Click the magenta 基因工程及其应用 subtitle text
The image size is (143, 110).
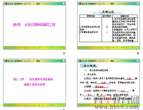click(35, 84)
